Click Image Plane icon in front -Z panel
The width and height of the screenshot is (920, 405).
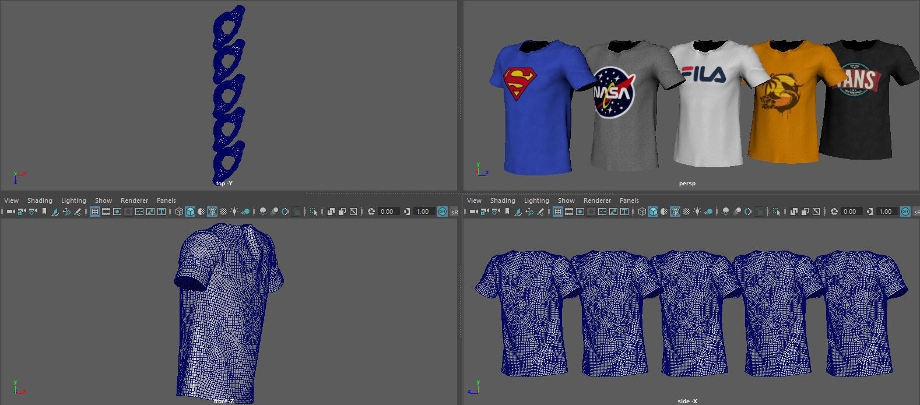click(55, 212)
